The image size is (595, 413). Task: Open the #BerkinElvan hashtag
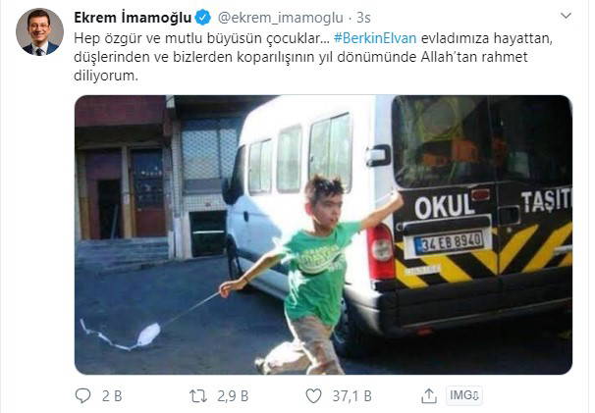coord(375,38)
